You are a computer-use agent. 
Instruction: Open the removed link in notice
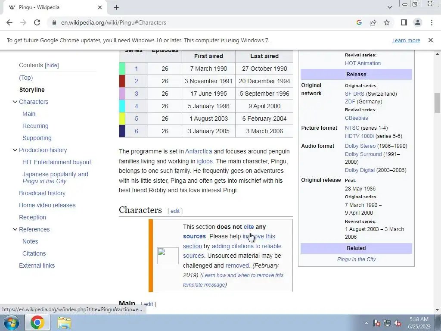click(237, 265)
